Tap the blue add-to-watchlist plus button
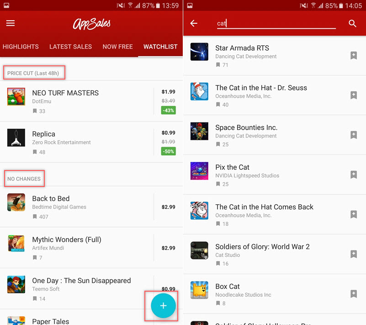366x325 pixels. [x=163, y=306]
